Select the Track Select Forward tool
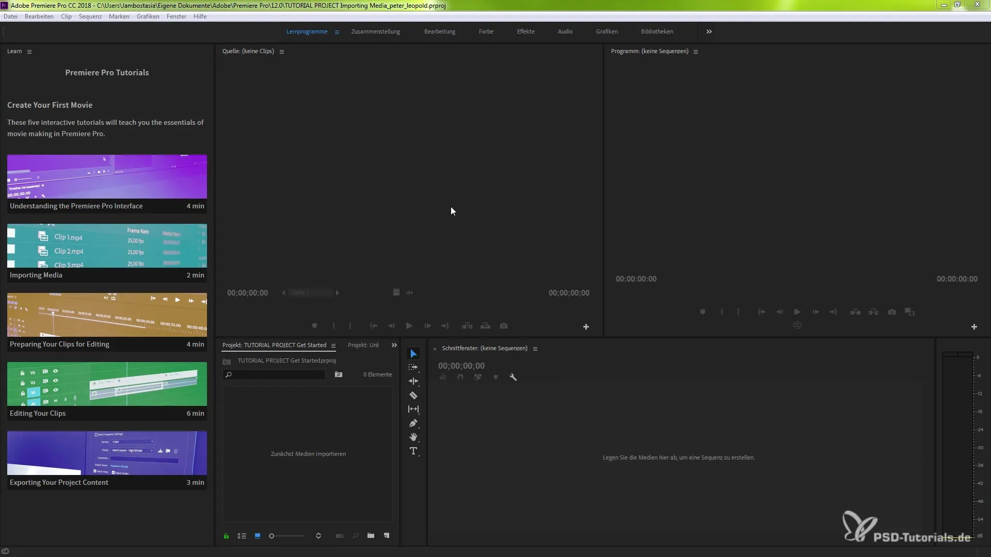 pos(413,367)
